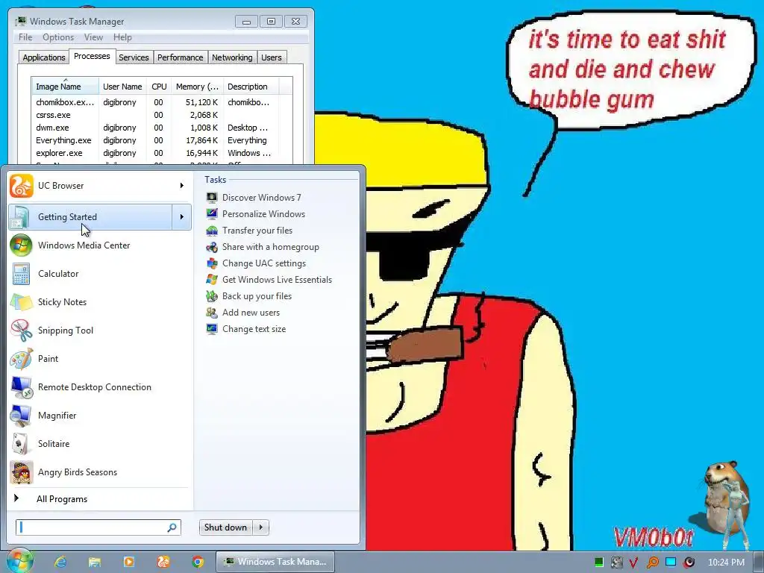
Task: Open the Calculator icon
Action: pos(21,273)
